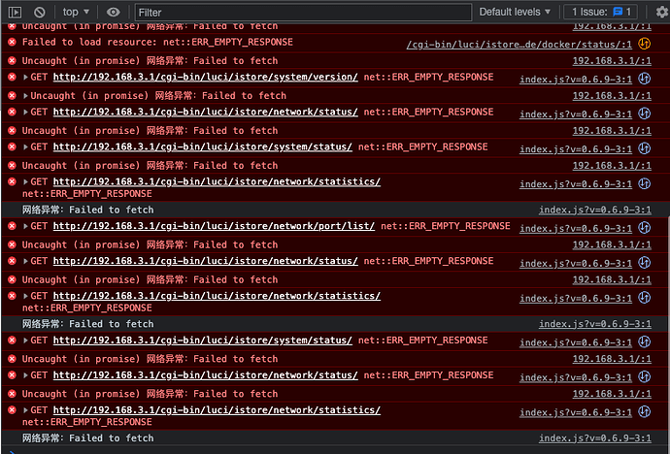Click network request icon on system/version row
Viewport: 670px width, 454px height.
644,80
